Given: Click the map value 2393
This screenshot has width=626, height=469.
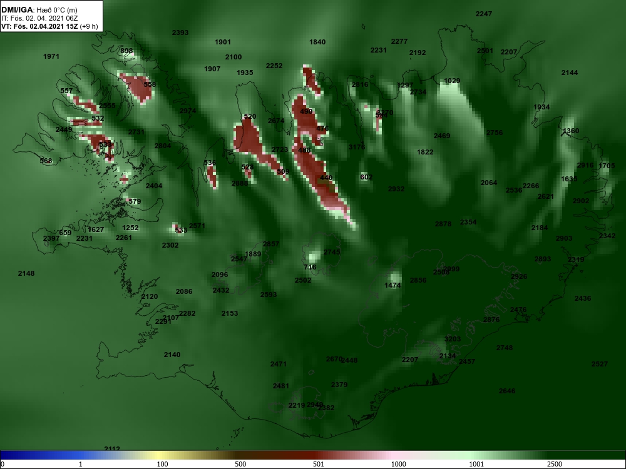Looking at the screenshot, I should coord(180,33).
